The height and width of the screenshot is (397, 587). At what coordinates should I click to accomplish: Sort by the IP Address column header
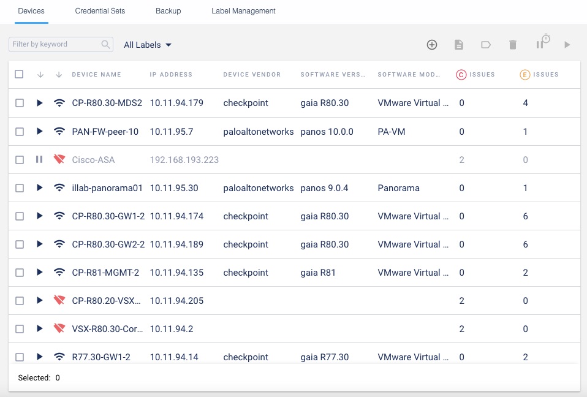coord(171,75)
